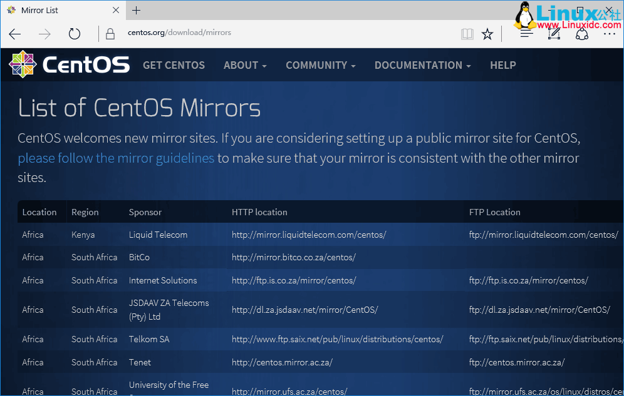Open a new tab with plus button

137,10
